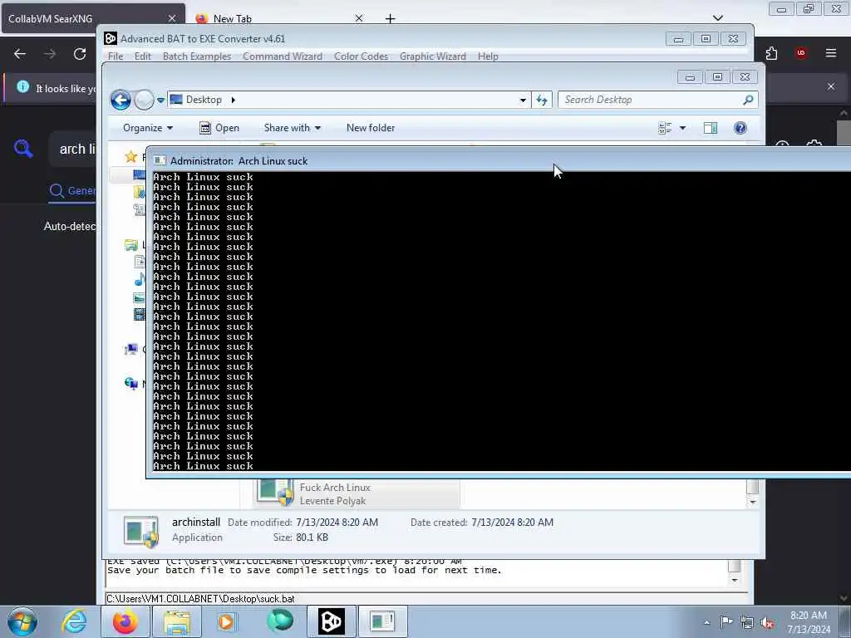This screenshot has height=638, width=851.
Task: Click New folder in Explorer toolbar
Action: point(371,128)
